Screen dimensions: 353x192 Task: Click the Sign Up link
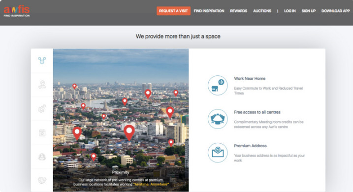pos(308,11)
